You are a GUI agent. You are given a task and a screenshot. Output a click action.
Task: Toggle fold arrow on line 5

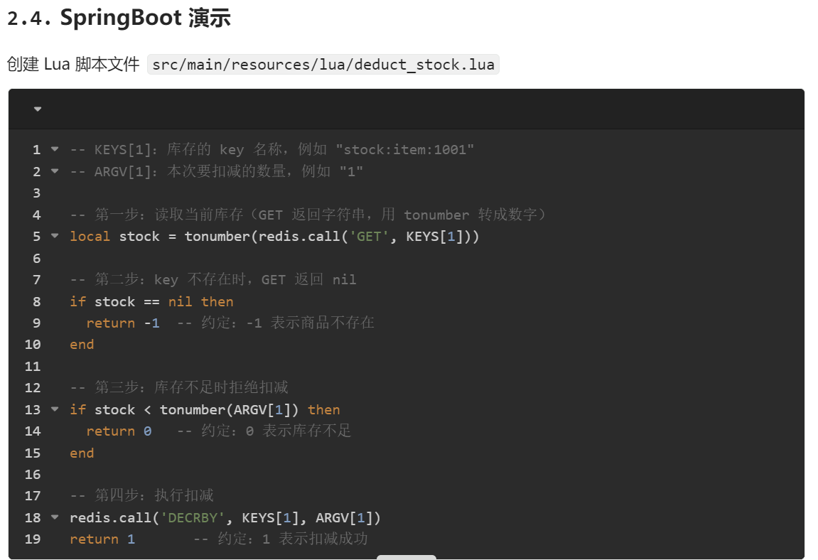pos(55,236)
